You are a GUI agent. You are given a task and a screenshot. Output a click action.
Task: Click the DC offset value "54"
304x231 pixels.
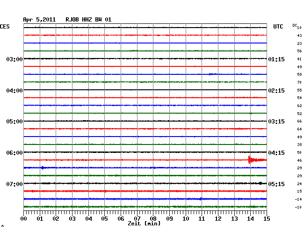point(299,98)
